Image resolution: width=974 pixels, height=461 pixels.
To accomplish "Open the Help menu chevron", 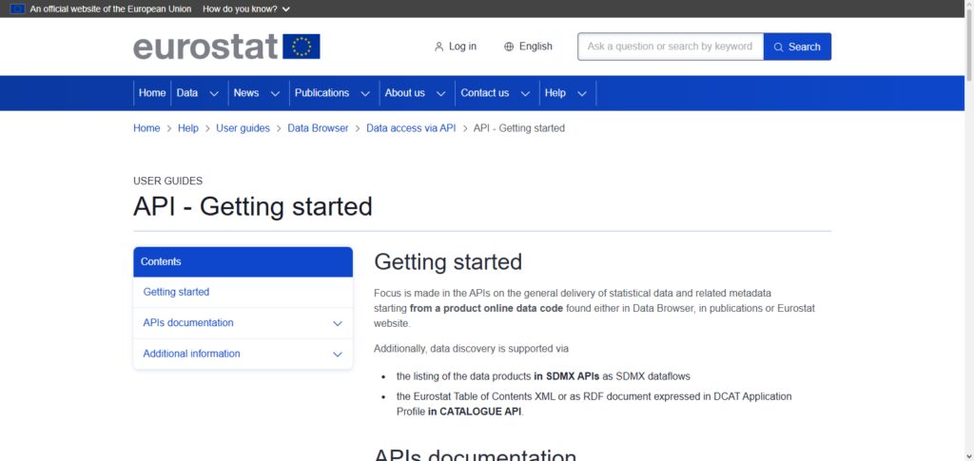I will click(x=582, y=94).
